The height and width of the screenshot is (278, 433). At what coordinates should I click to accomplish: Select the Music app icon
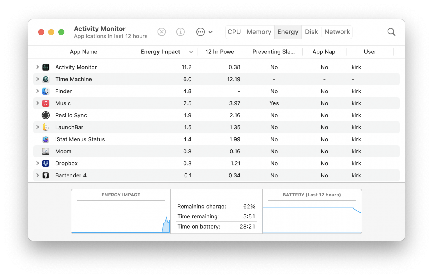[x=45, y=103]
